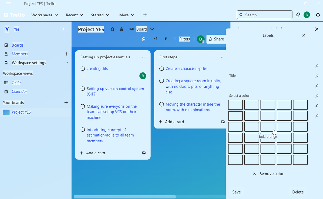Open 'Setting up version control system (GIT?)' card
Screen dimensions: 323x199
coord(115,91)
